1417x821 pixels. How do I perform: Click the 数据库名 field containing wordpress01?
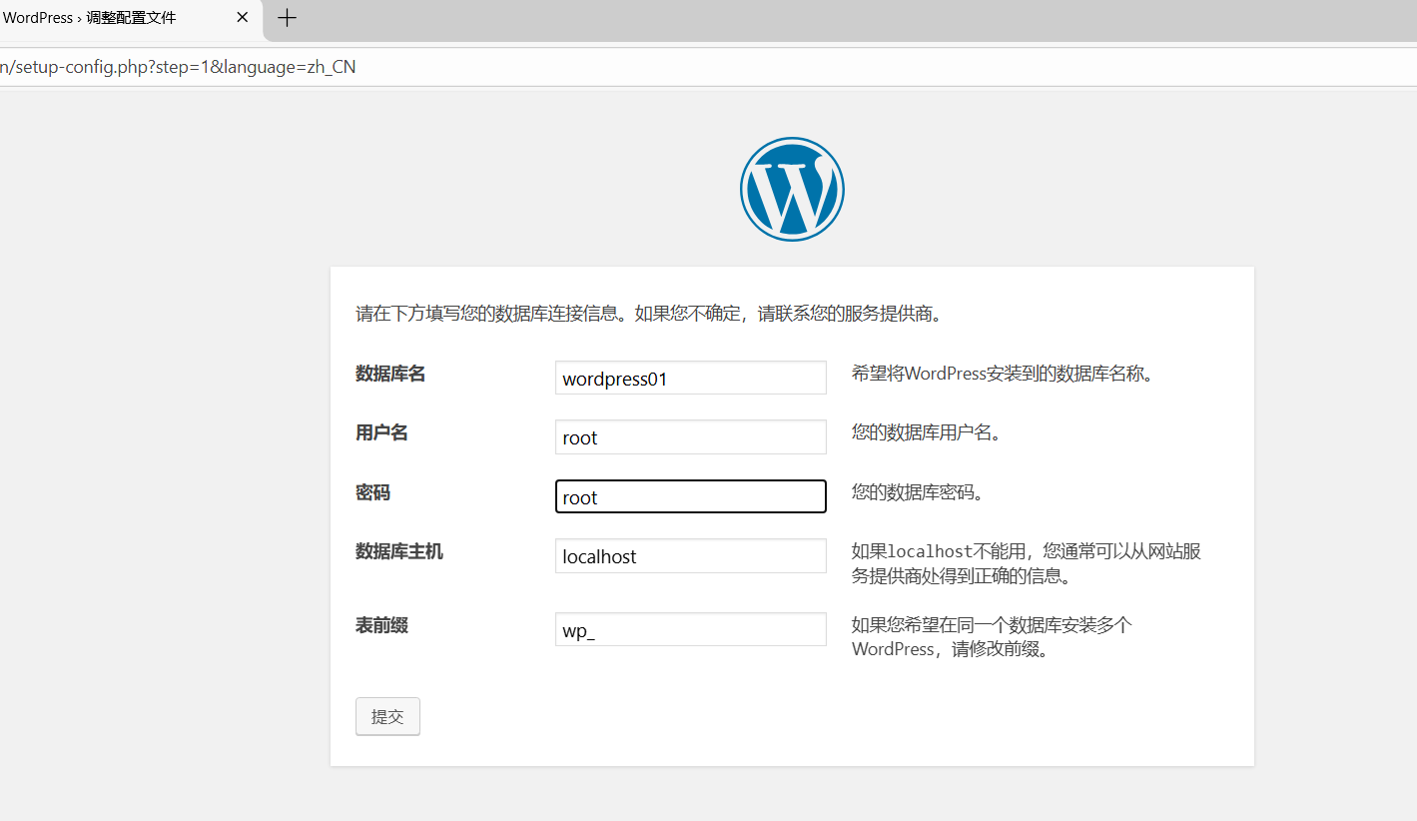(691, 378)
